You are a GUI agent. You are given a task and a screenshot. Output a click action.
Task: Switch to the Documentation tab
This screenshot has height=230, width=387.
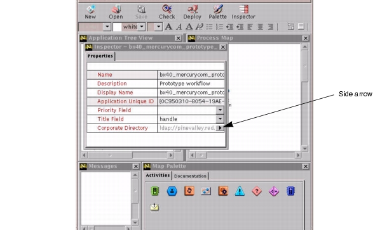190,176
